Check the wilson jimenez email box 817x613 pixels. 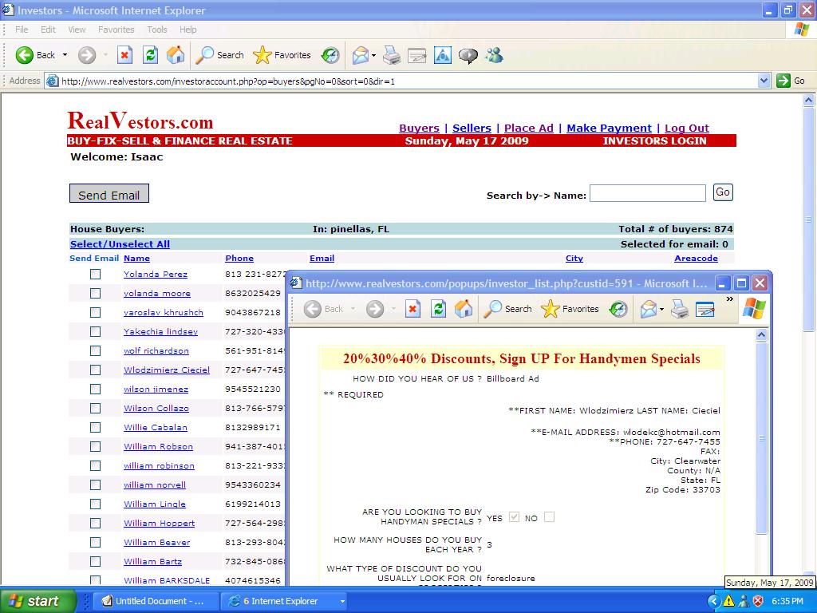96,389
